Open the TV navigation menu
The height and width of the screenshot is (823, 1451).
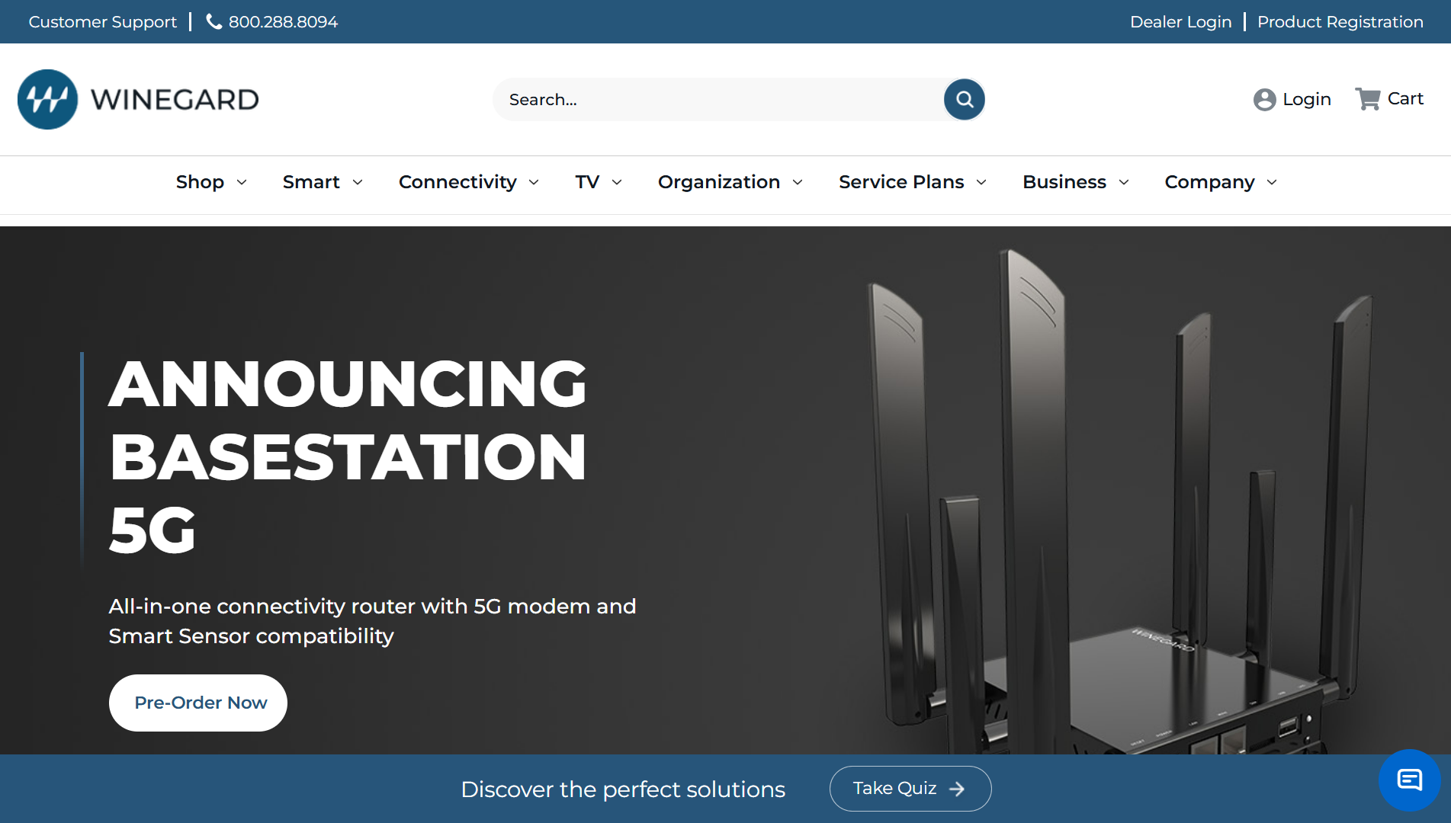pos(598,182)
